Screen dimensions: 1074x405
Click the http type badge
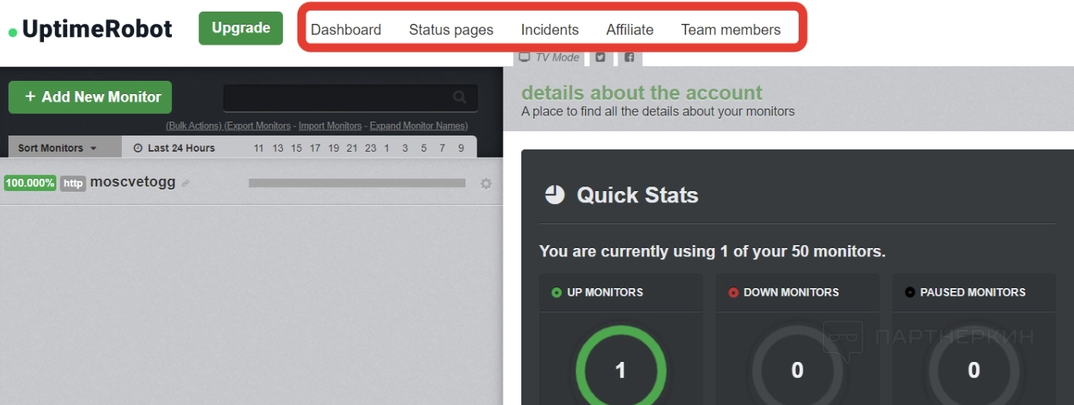click(x=73, y=183)
